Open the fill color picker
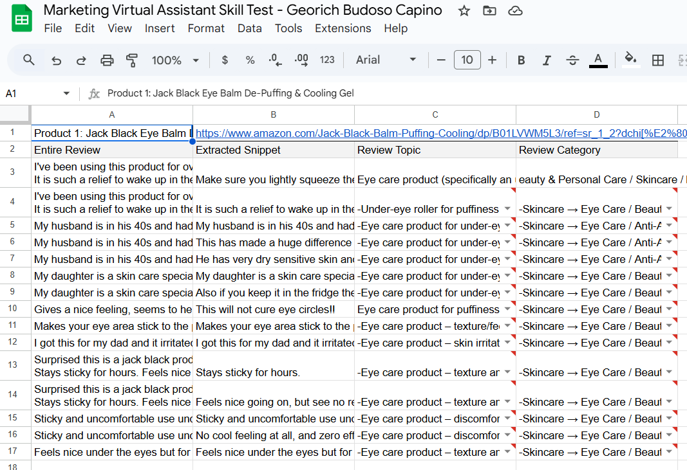 tap(631, 60)
